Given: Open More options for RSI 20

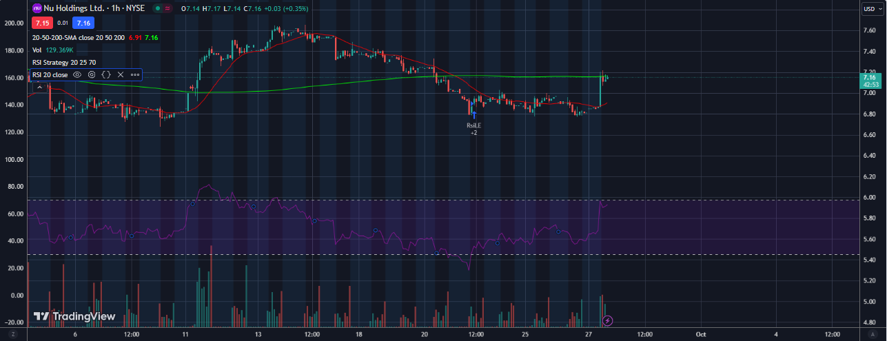Looking at the screenshot, I should click(x=134, y=74).
